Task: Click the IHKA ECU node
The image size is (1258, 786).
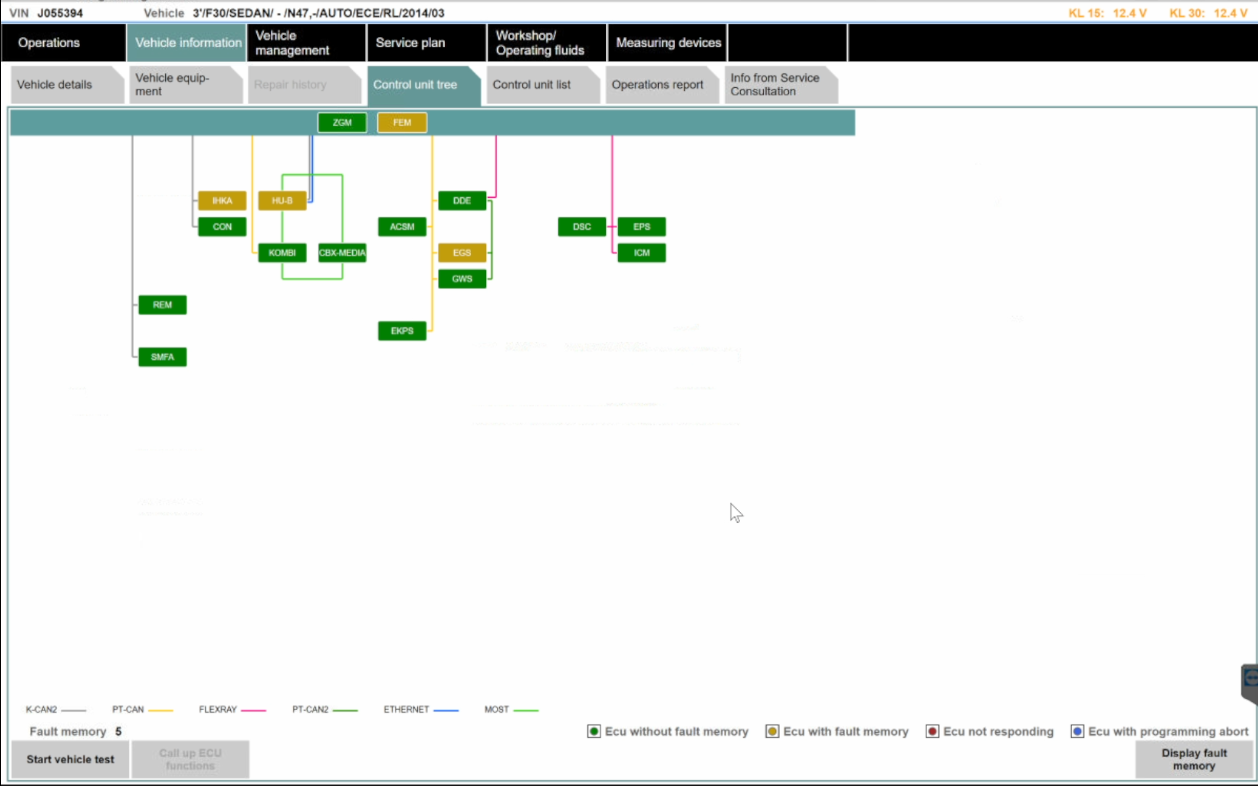Action: 222,201
